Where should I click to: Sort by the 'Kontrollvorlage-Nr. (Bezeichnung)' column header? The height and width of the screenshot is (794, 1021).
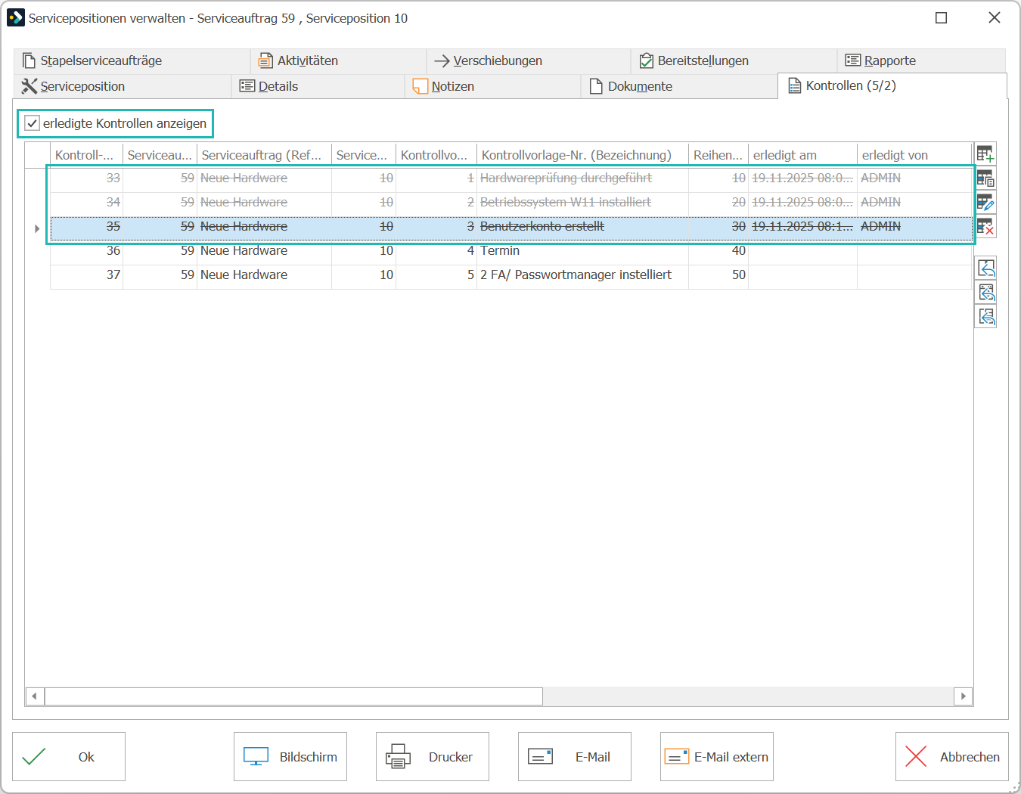[582, 155]
